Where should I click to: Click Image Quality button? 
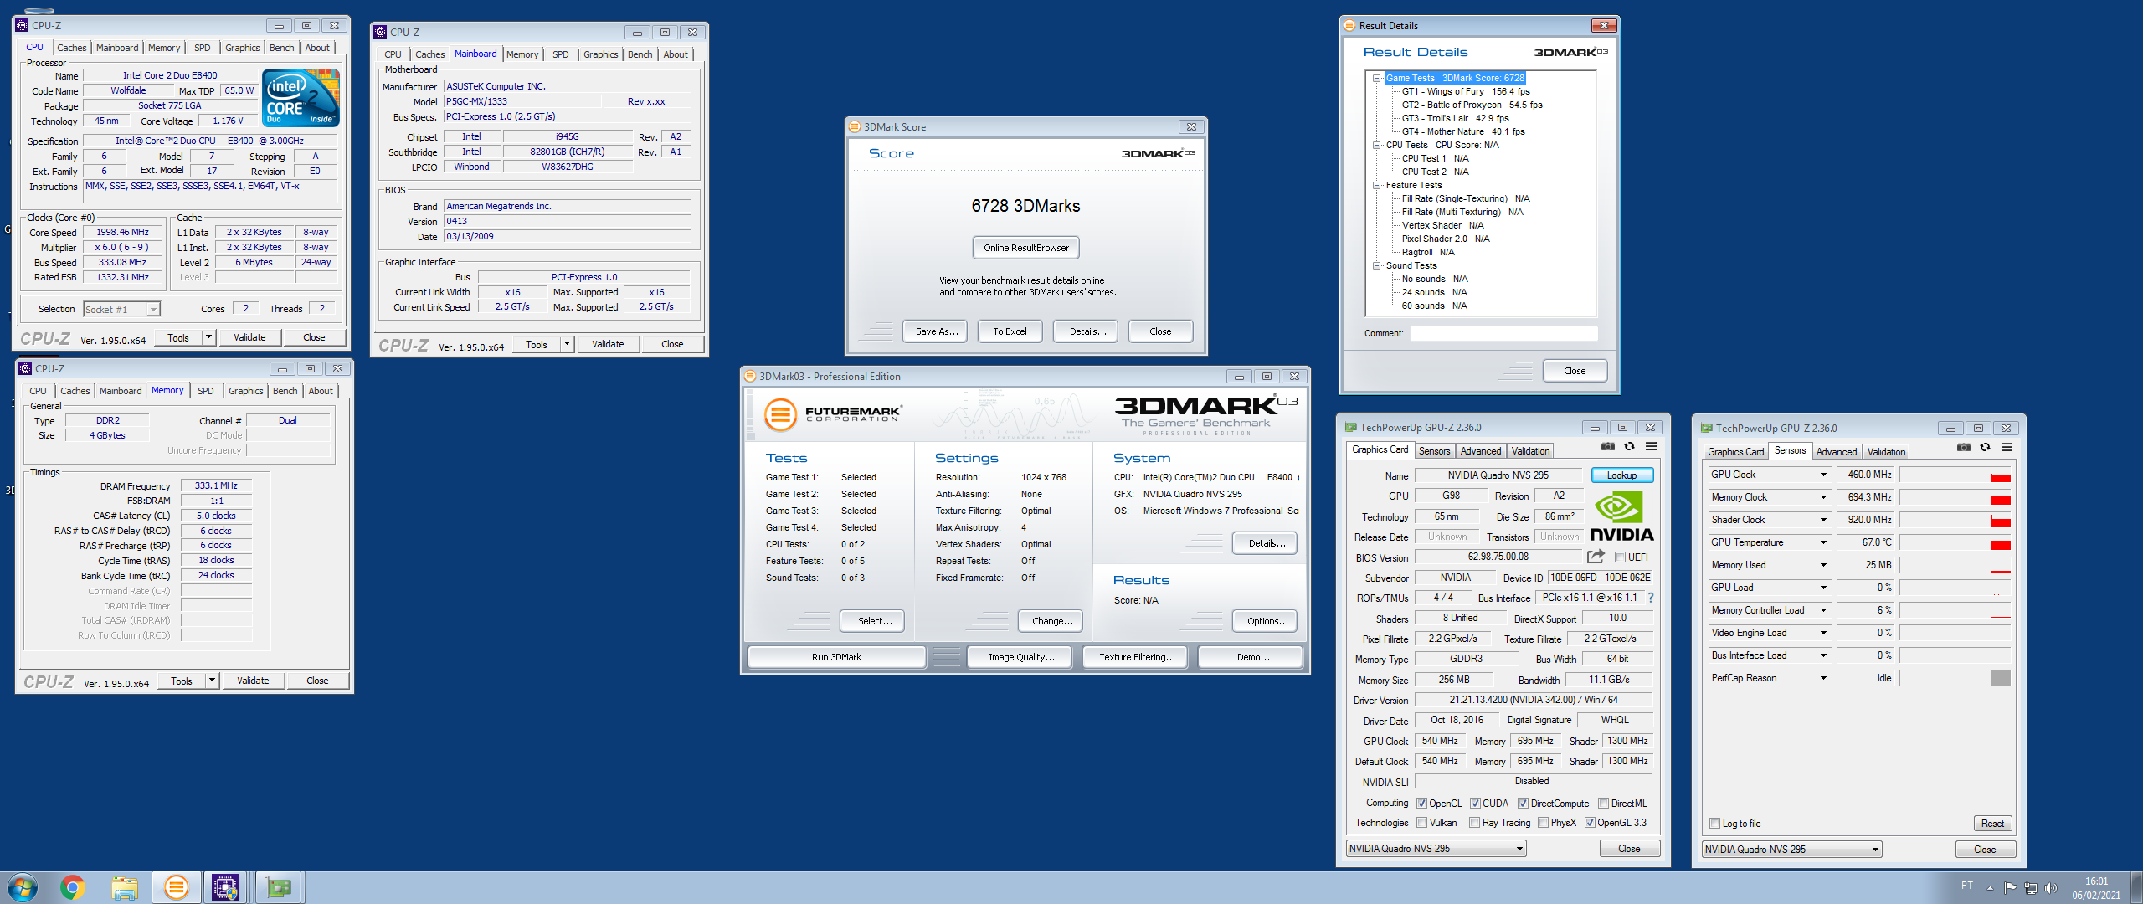1020,657
